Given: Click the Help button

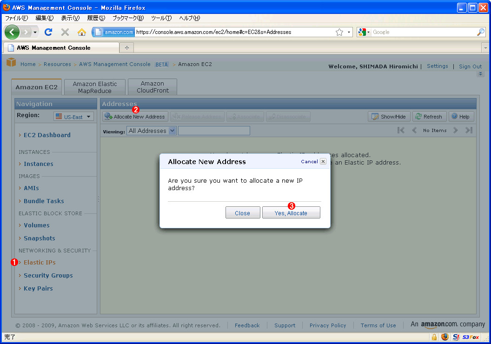Looking at the screenshot, I should click(461, 117).
